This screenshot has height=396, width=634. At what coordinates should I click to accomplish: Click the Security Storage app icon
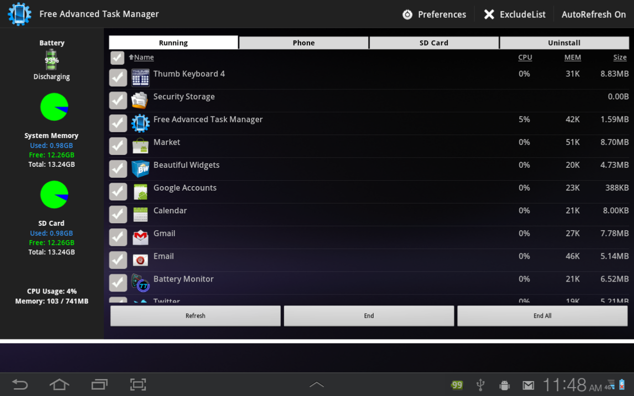[141, 100]
